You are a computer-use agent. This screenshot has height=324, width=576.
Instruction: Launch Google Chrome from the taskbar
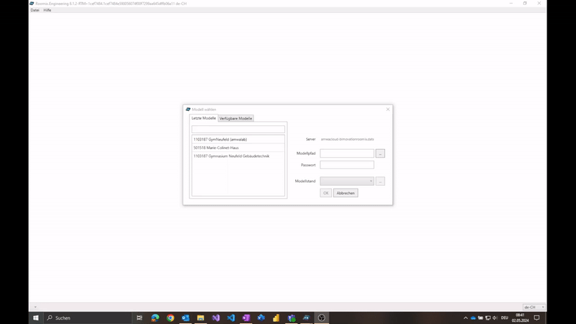click(170, 318)
